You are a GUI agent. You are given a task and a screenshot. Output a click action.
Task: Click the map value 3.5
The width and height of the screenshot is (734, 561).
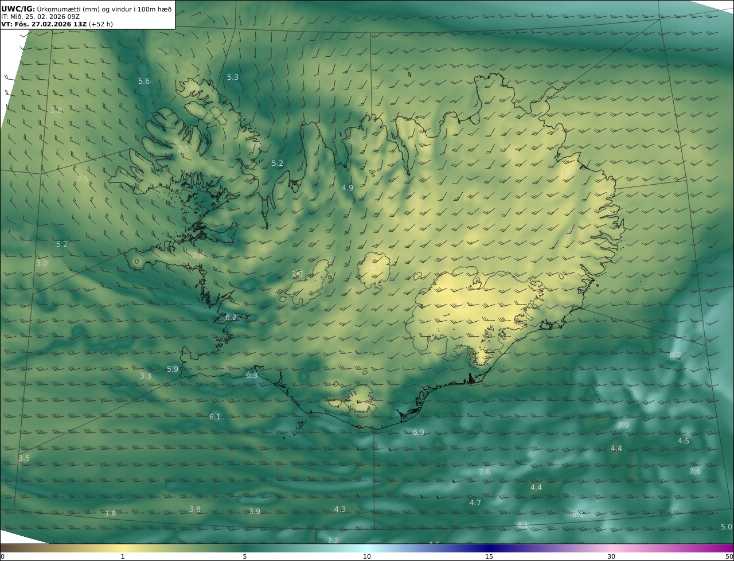pos(24,458)
